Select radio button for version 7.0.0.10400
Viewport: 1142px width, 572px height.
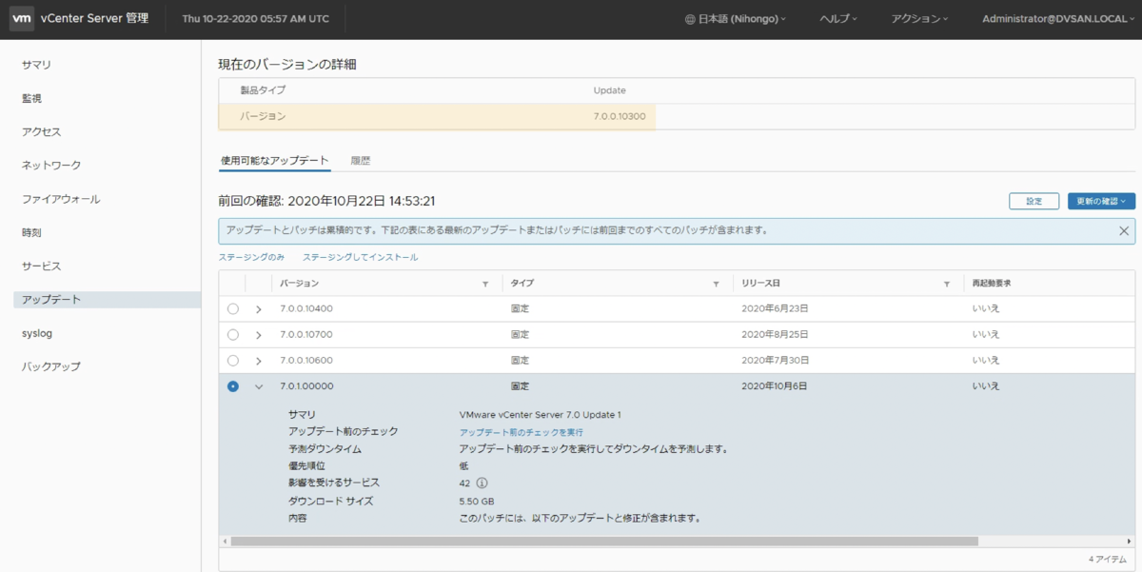233,308
